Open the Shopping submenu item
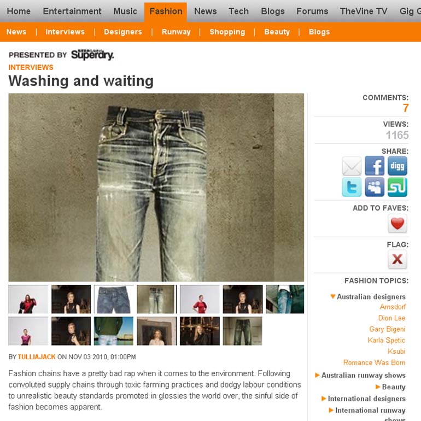The width and height of the screenshot is (421, 421). [227, 32]
